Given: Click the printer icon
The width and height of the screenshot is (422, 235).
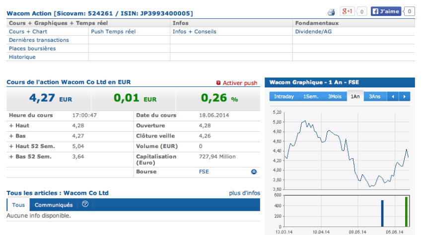Looking at the screenshot, I should tap(331, 12).
